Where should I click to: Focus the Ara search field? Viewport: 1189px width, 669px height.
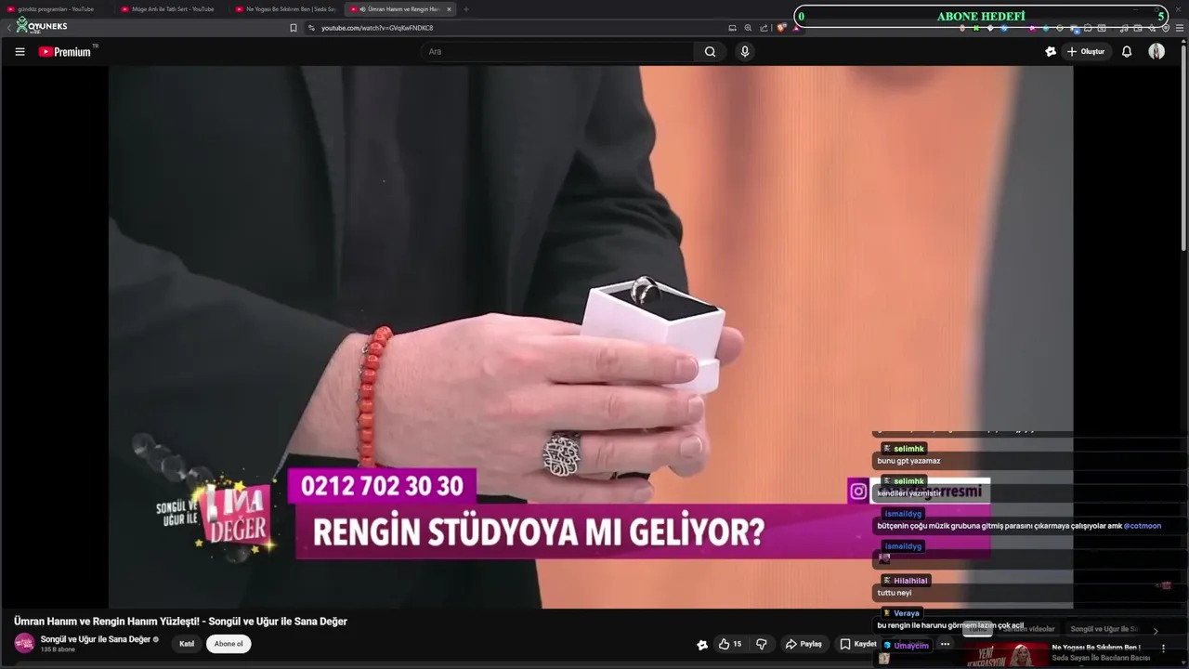[x=557, y=52]
